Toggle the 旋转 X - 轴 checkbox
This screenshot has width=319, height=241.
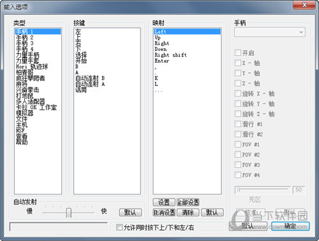tap(238, 93)
